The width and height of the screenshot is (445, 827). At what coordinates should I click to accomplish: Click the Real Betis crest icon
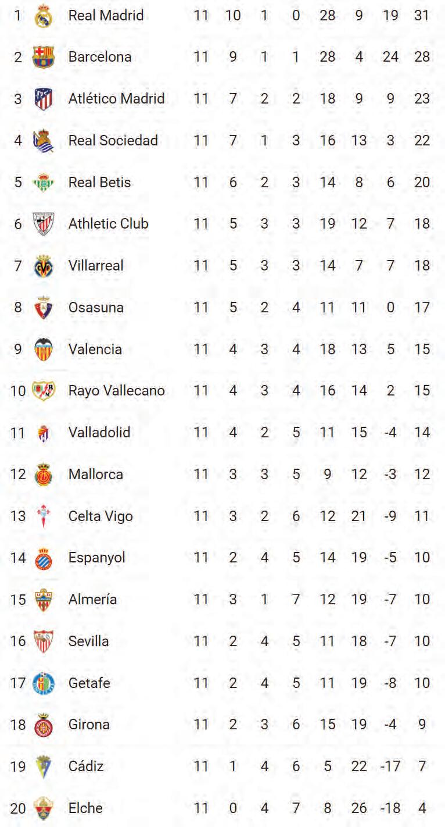tap(44, 183)
